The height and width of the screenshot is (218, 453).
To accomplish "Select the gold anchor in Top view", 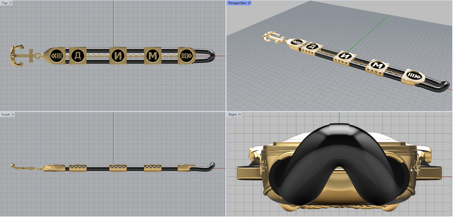I will pyautogui.click(x=20, y=56).
